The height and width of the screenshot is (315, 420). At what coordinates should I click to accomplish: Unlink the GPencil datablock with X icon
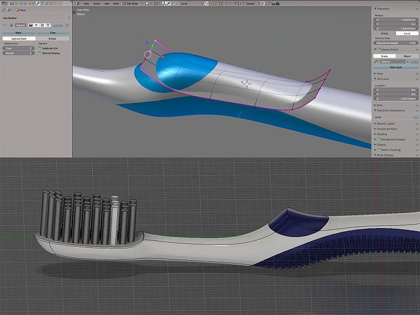[x=416, y=62]
